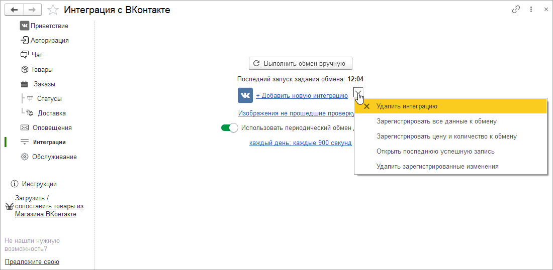Click the Добавить новую интеграцию link
553x270 pixels.
[x=302, y=95]
